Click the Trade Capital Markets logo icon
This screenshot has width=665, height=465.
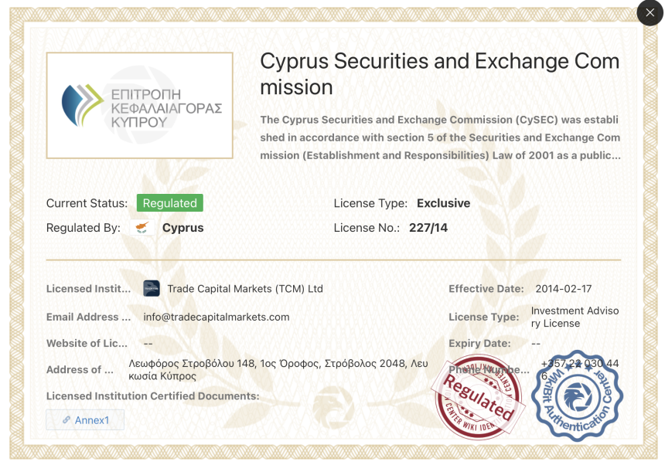click(152, 289)
